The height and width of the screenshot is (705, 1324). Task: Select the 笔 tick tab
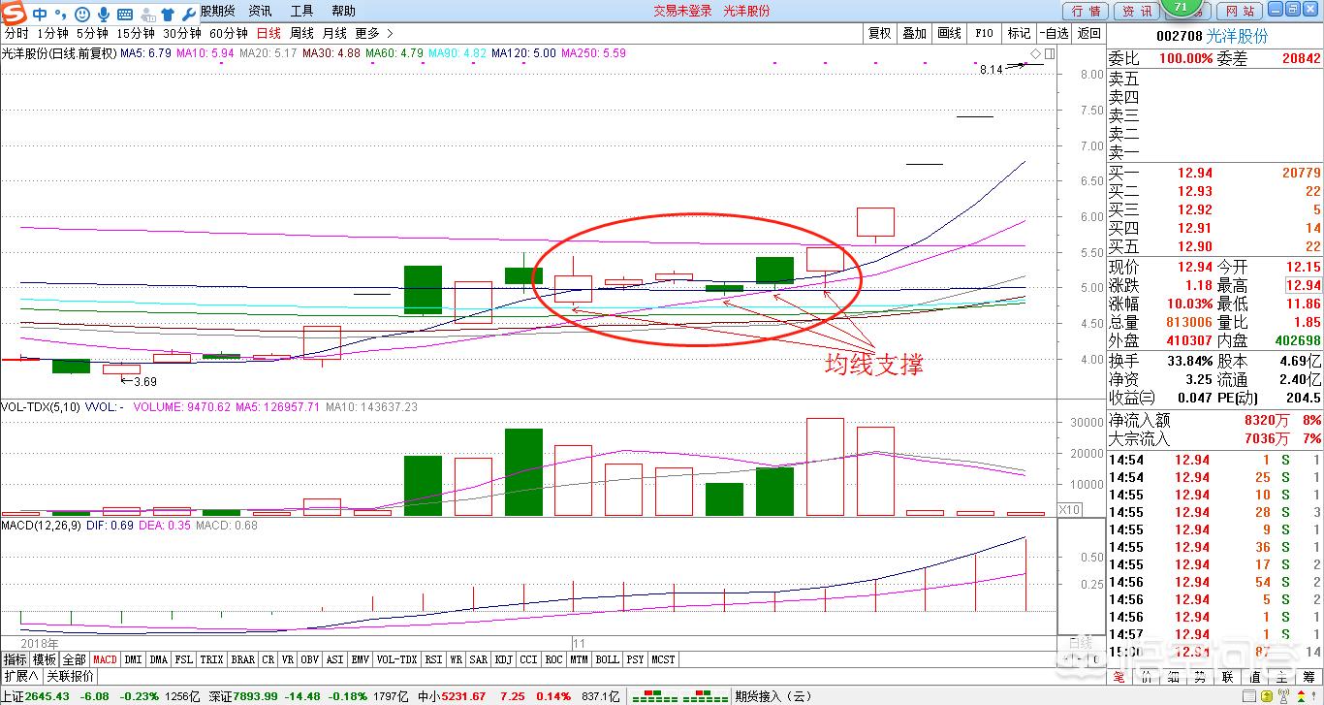click(1118, 676)
